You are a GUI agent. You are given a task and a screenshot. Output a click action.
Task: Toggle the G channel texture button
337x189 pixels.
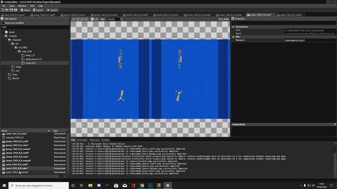pyautogui.click(x=78, y=19)
